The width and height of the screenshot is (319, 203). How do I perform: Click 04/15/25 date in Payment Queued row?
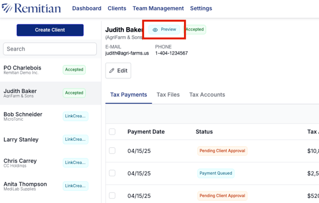tap(139, 174)
